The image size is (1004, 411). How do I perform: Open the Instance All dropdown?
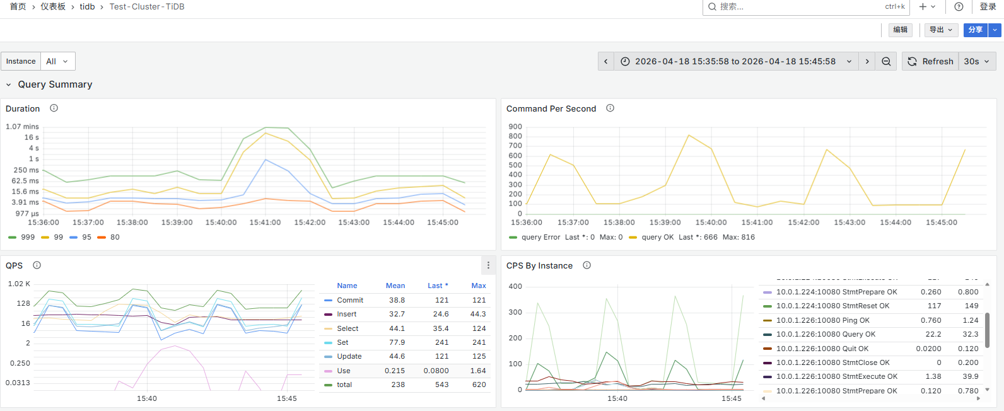[57, 61]
